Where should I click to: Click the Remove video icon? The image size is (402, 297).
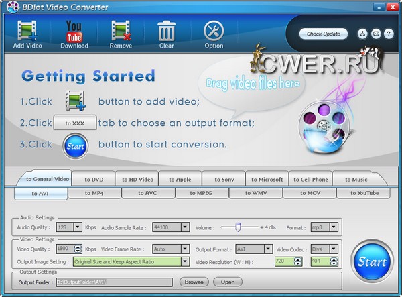click(x=121, y=31)
